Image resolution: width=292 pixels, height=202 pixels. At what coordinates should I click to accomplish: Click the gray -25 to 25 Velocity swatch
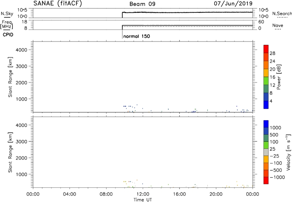point(266,152)
